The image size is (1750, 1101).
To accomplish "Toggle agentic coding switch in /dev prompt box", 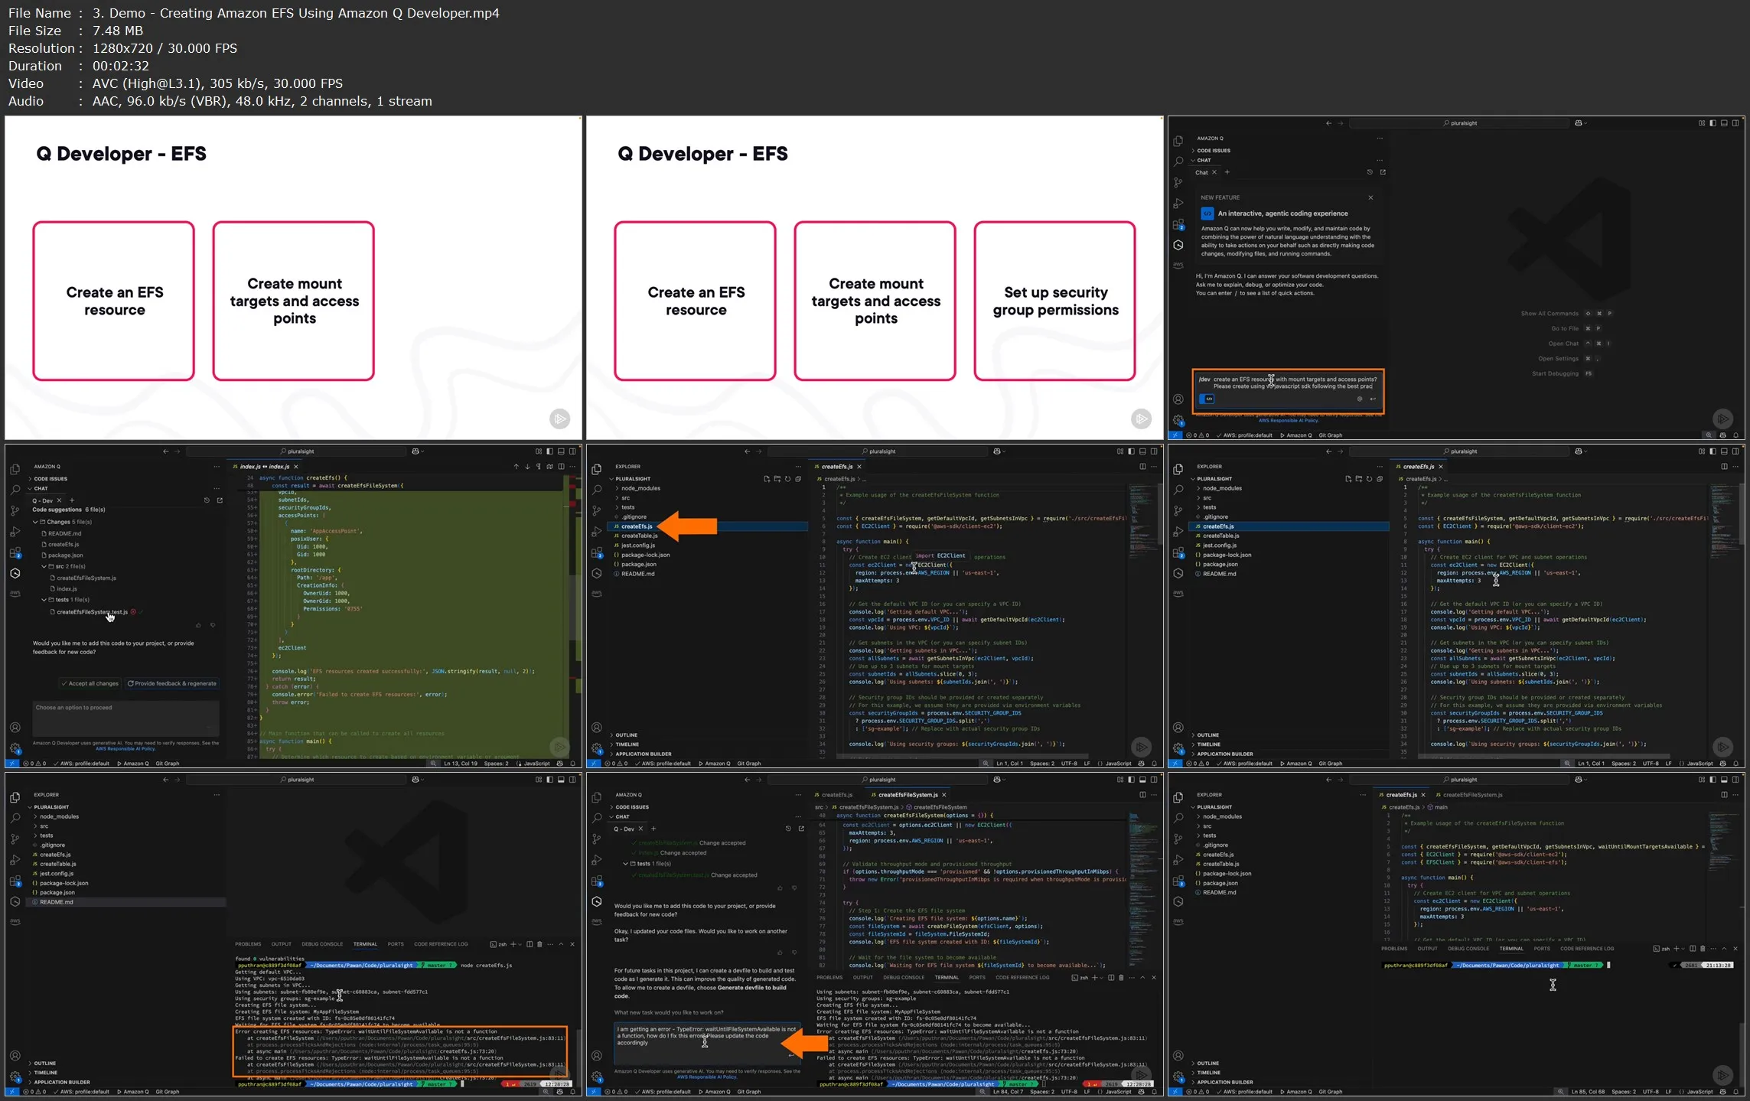I will 1207,399.
